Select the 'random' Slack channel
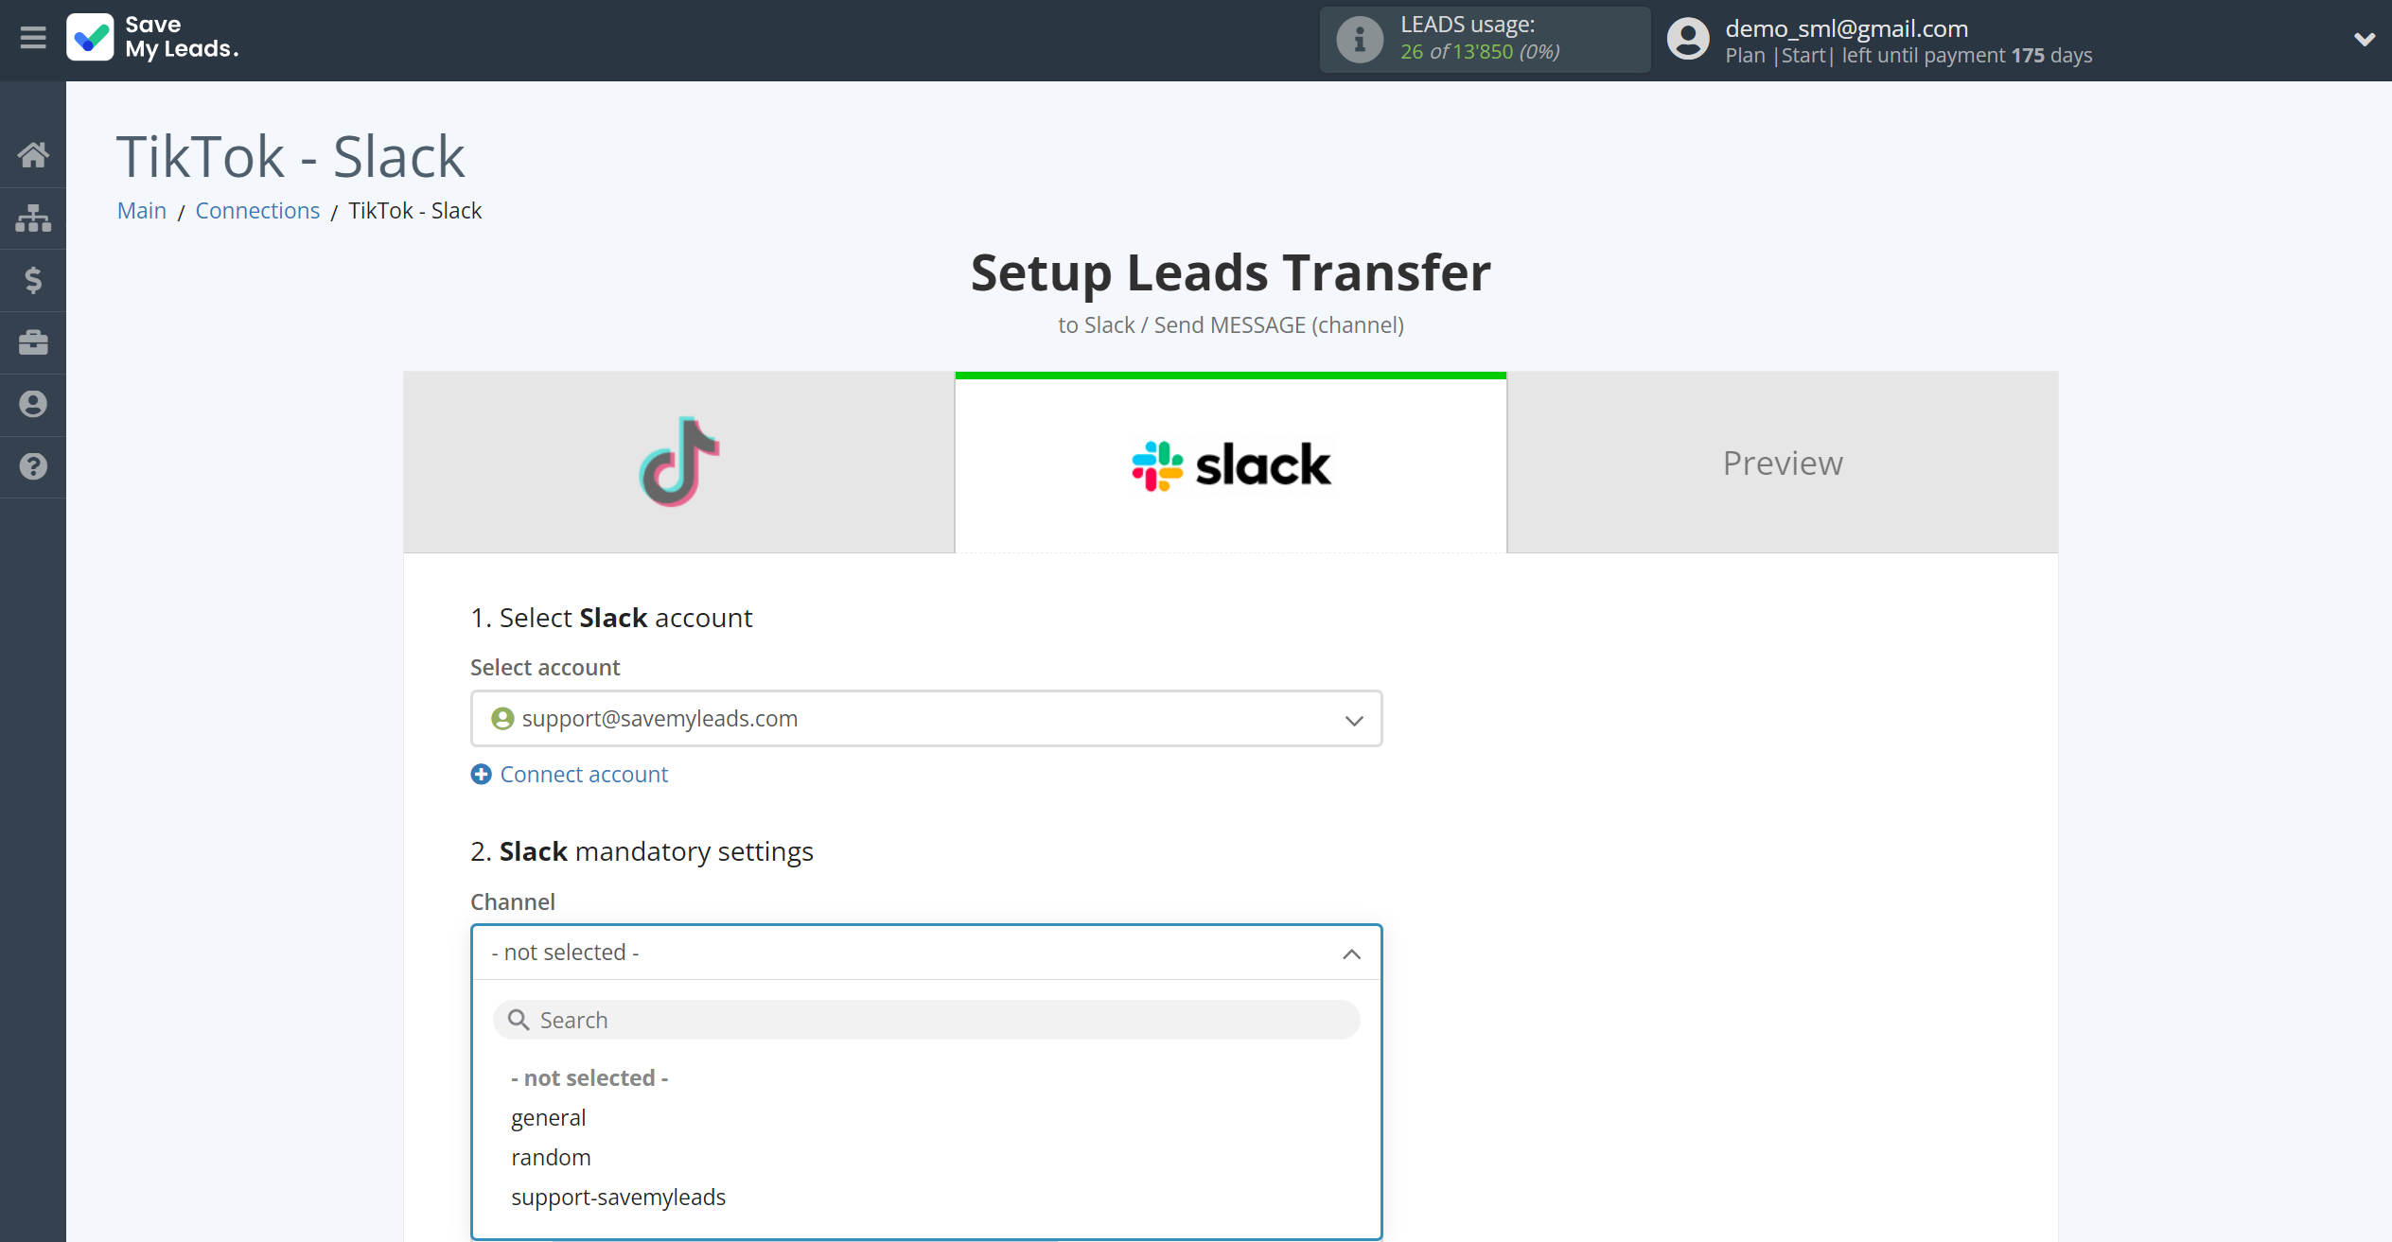The height and width of the screenshot is (1242, 2392). click(x=551, y=1157)
